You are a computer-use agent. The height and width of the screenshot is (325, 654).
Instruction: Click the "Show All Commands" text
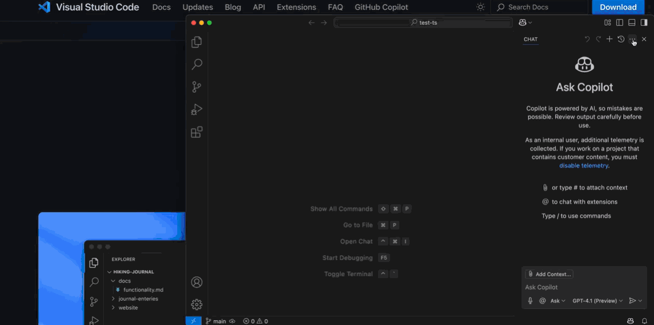341,209
